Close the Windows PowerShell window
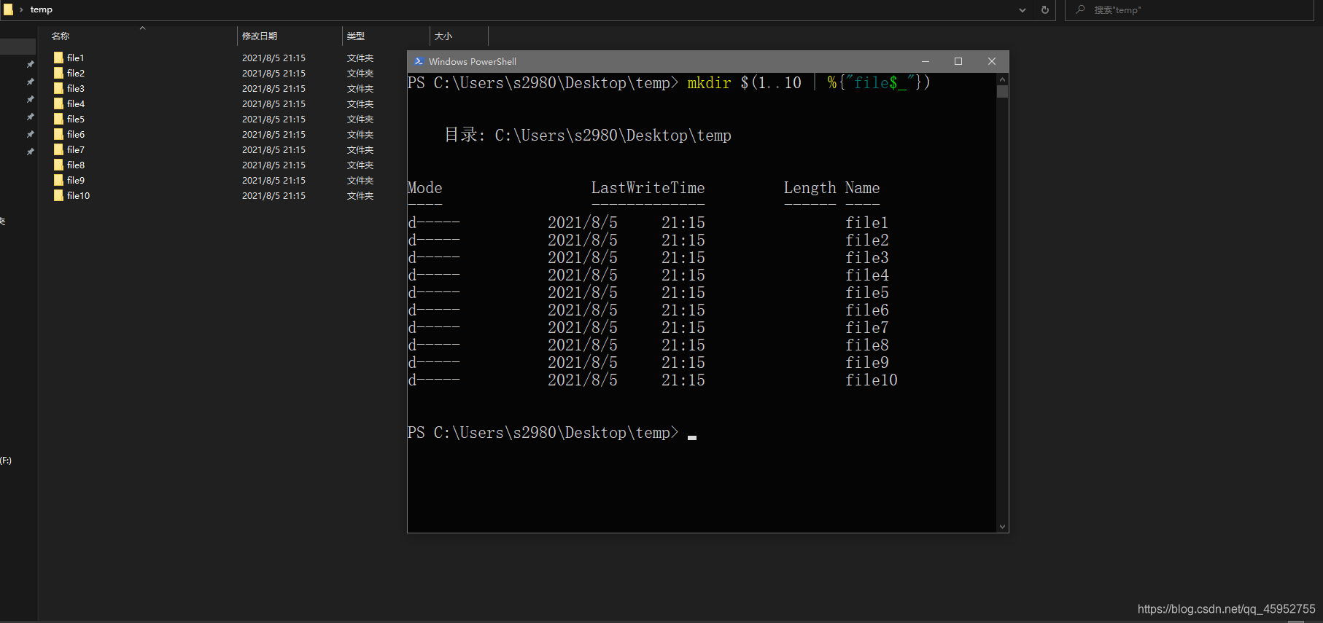This screenshot has height=623, width=1323. (992, 61)
